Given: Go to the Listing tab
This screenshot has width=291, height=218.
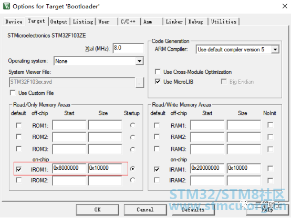Looking at the screenshot, I should click(83, 21).
